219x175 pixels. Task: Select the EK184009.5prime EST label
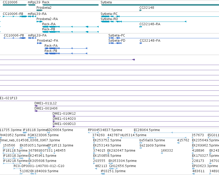pos(44,171)
